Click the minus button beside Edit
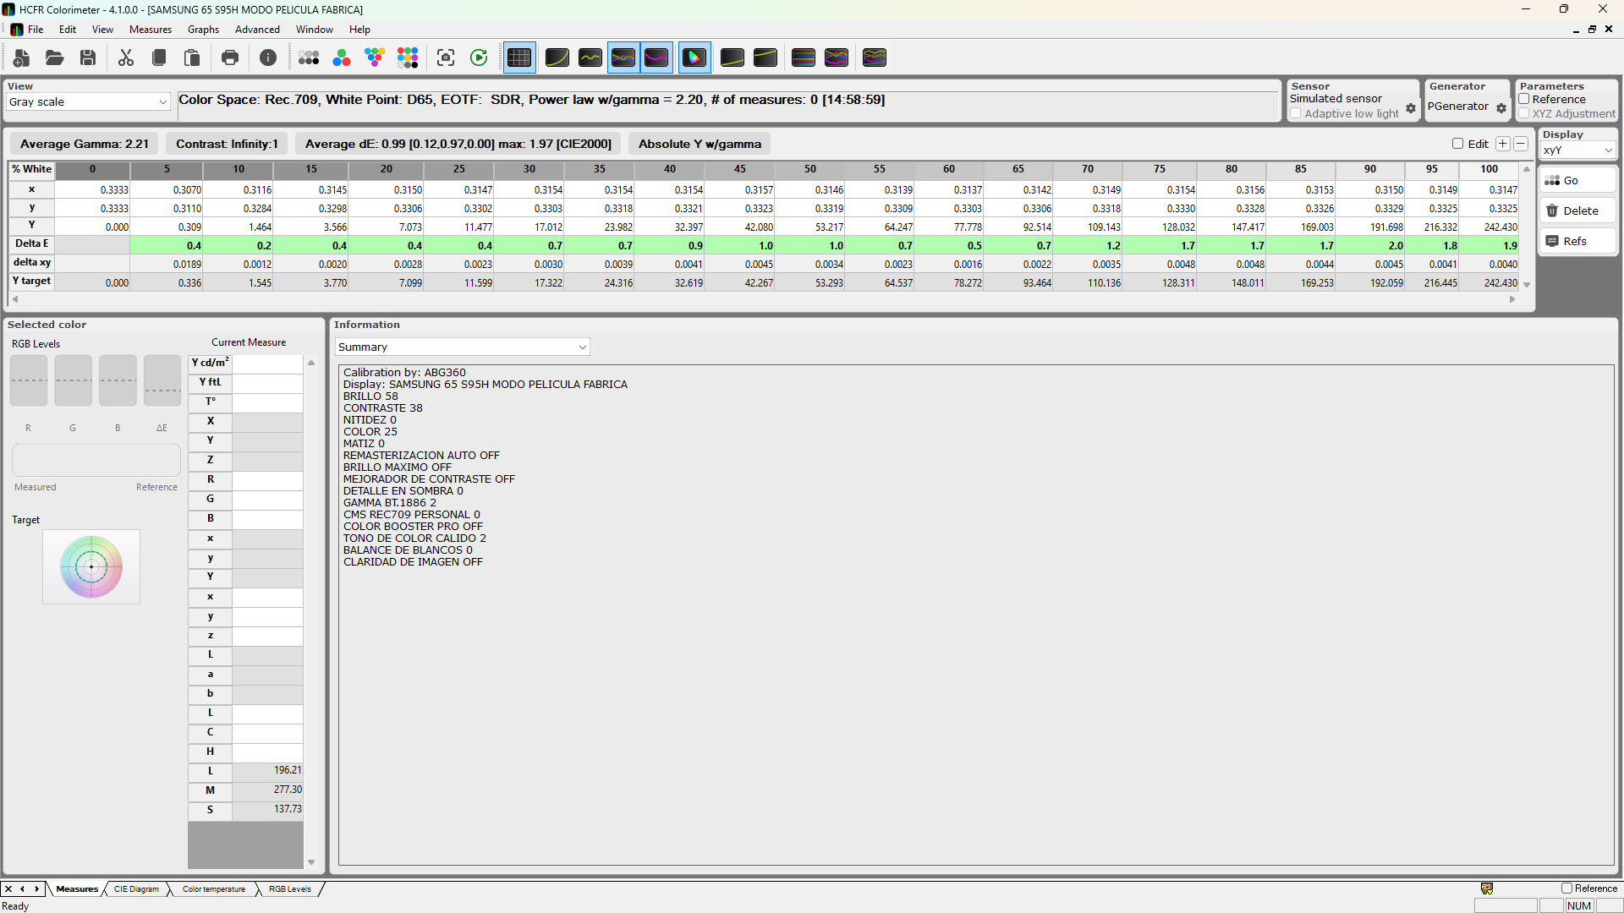 1521,144
